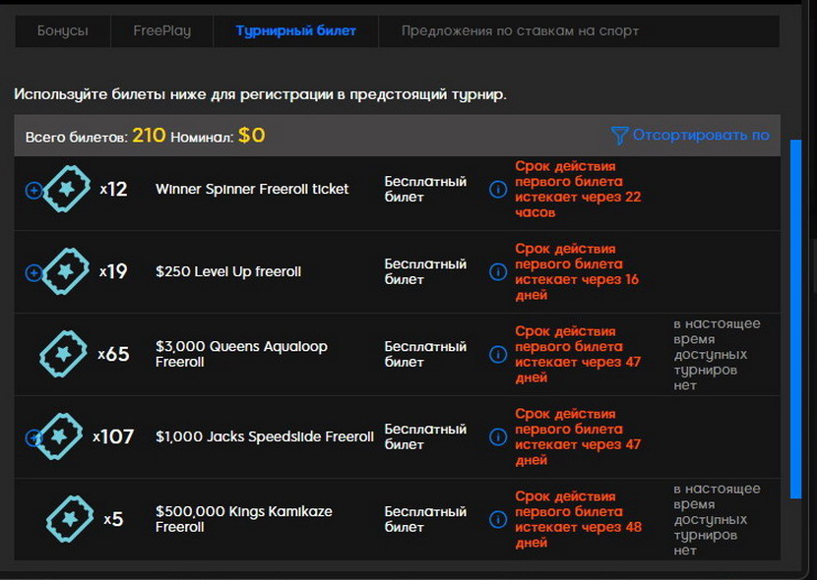Screen dimensions: 817x580
Task: Open info icon for $250 Level Up freeroll
Action: [x=498, y=272]
